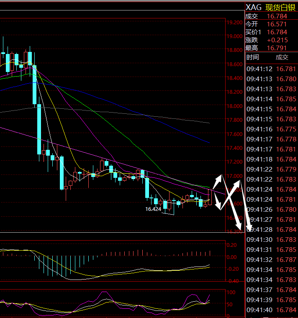Click the XAG symbol code in header
The image size is (298, 318).
[x=254, y=7]
